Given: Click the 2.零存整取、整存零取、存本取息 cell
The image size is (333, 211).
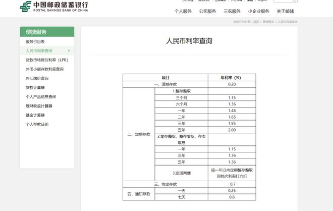Looking at the screenshot, I should point(182,139).
